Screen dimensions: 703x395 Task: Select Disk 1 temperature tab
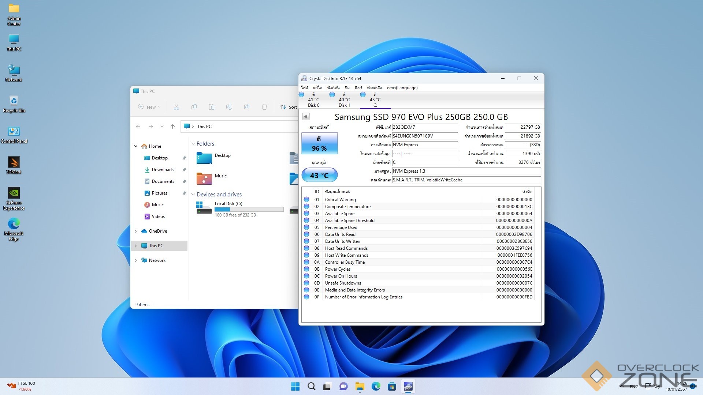coord(344,100)
